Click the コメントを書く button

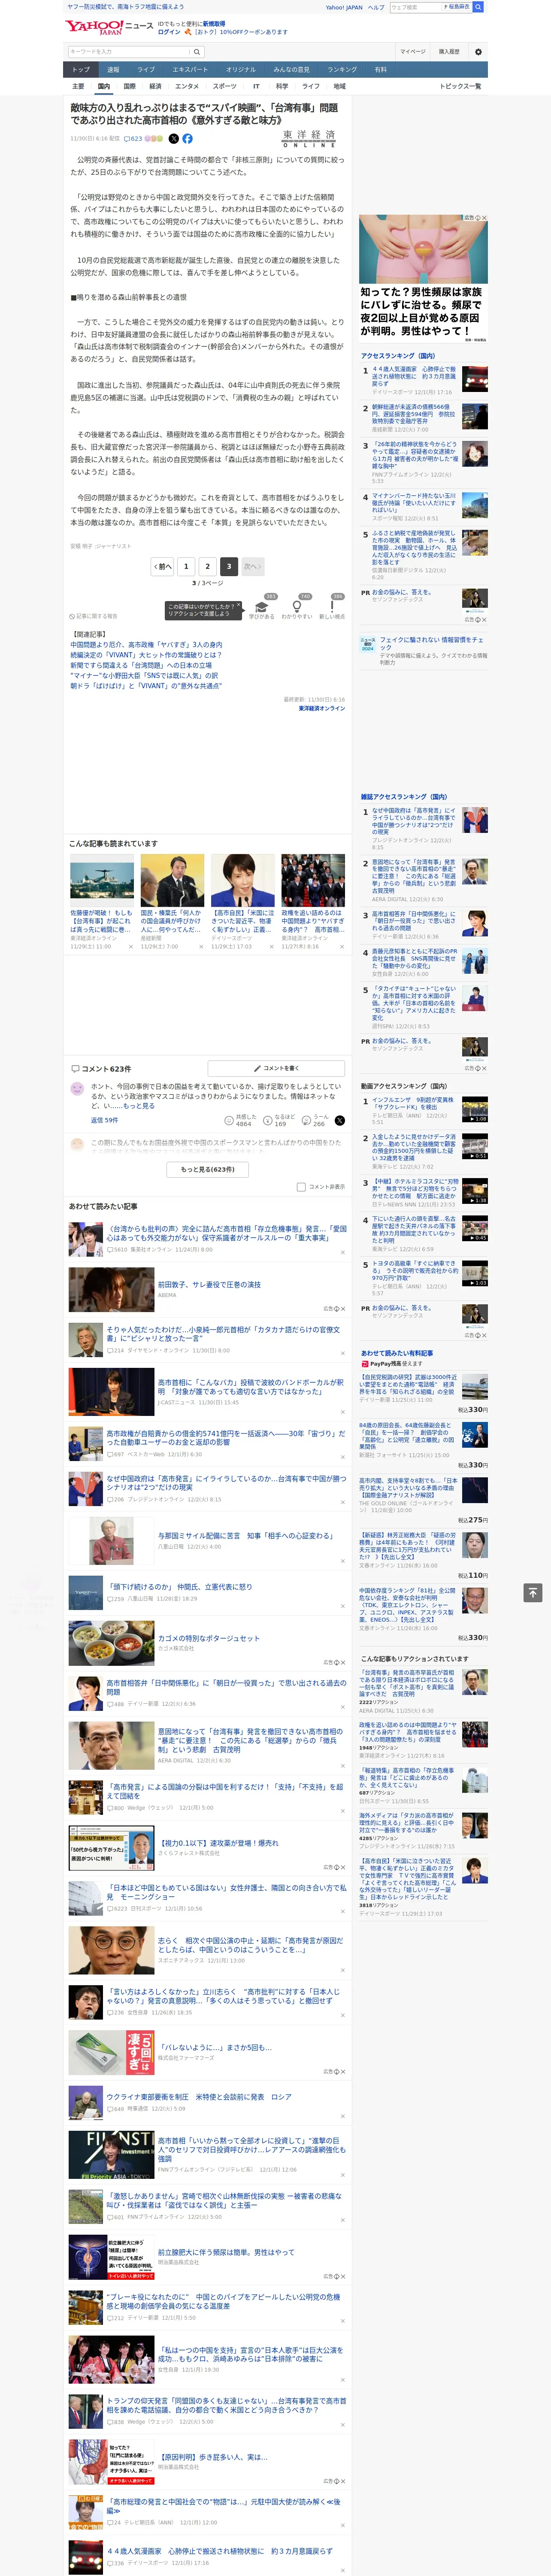(x=276, y=1068)
